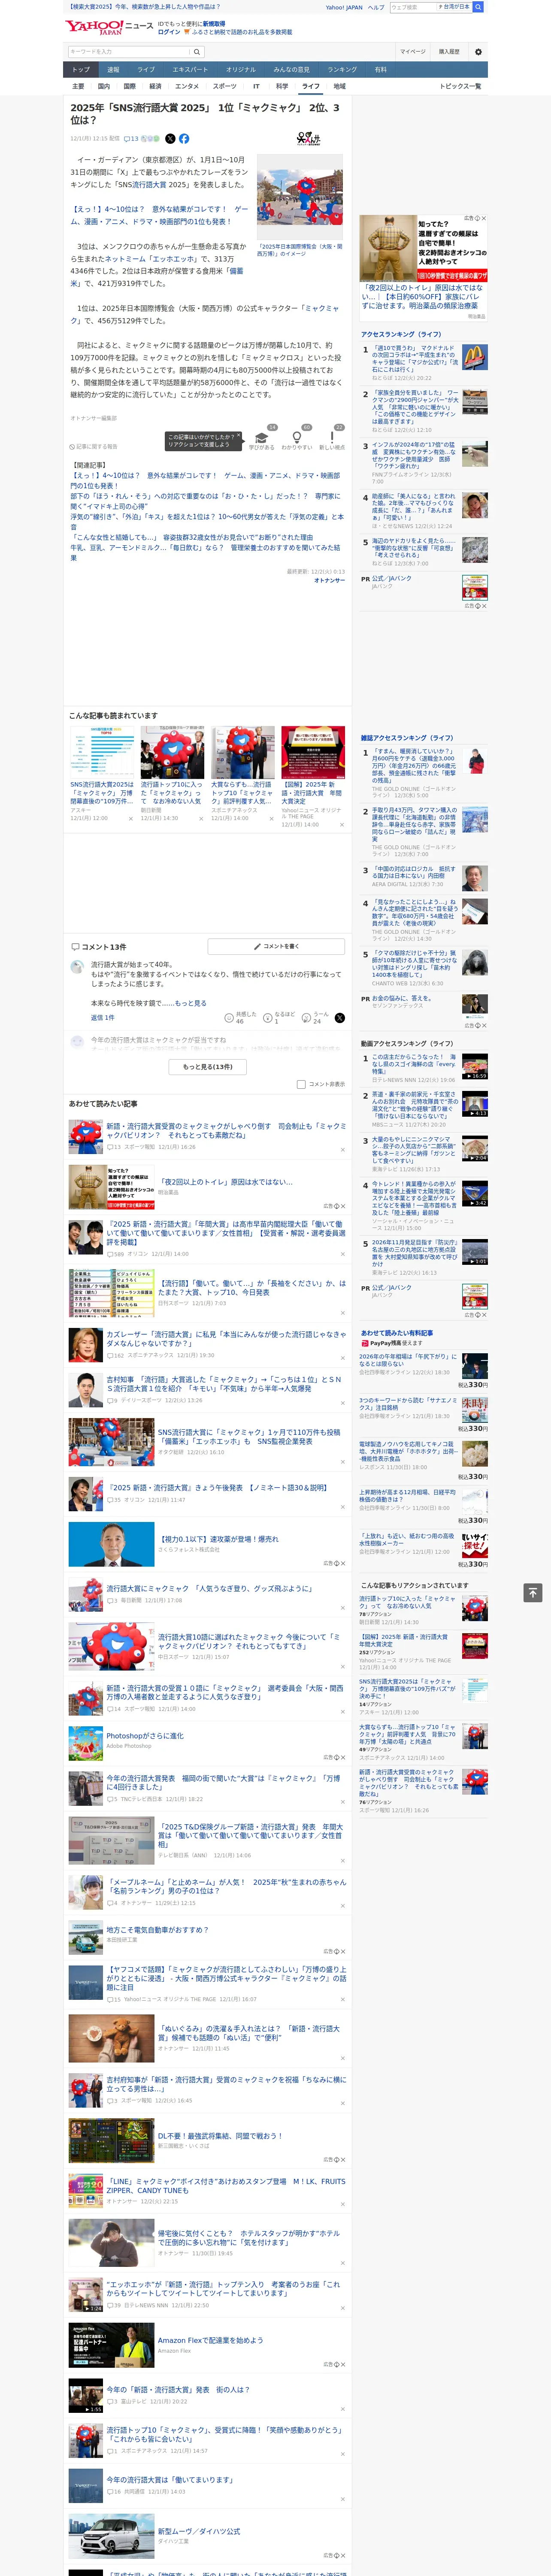551x2576 pixels.
Task: Click the blue search button at page top
Action: (478, 7)
